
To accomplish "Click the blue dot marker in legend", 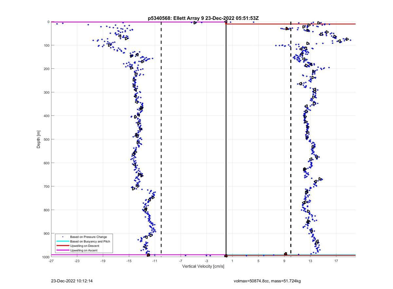I will click(63, 237).
